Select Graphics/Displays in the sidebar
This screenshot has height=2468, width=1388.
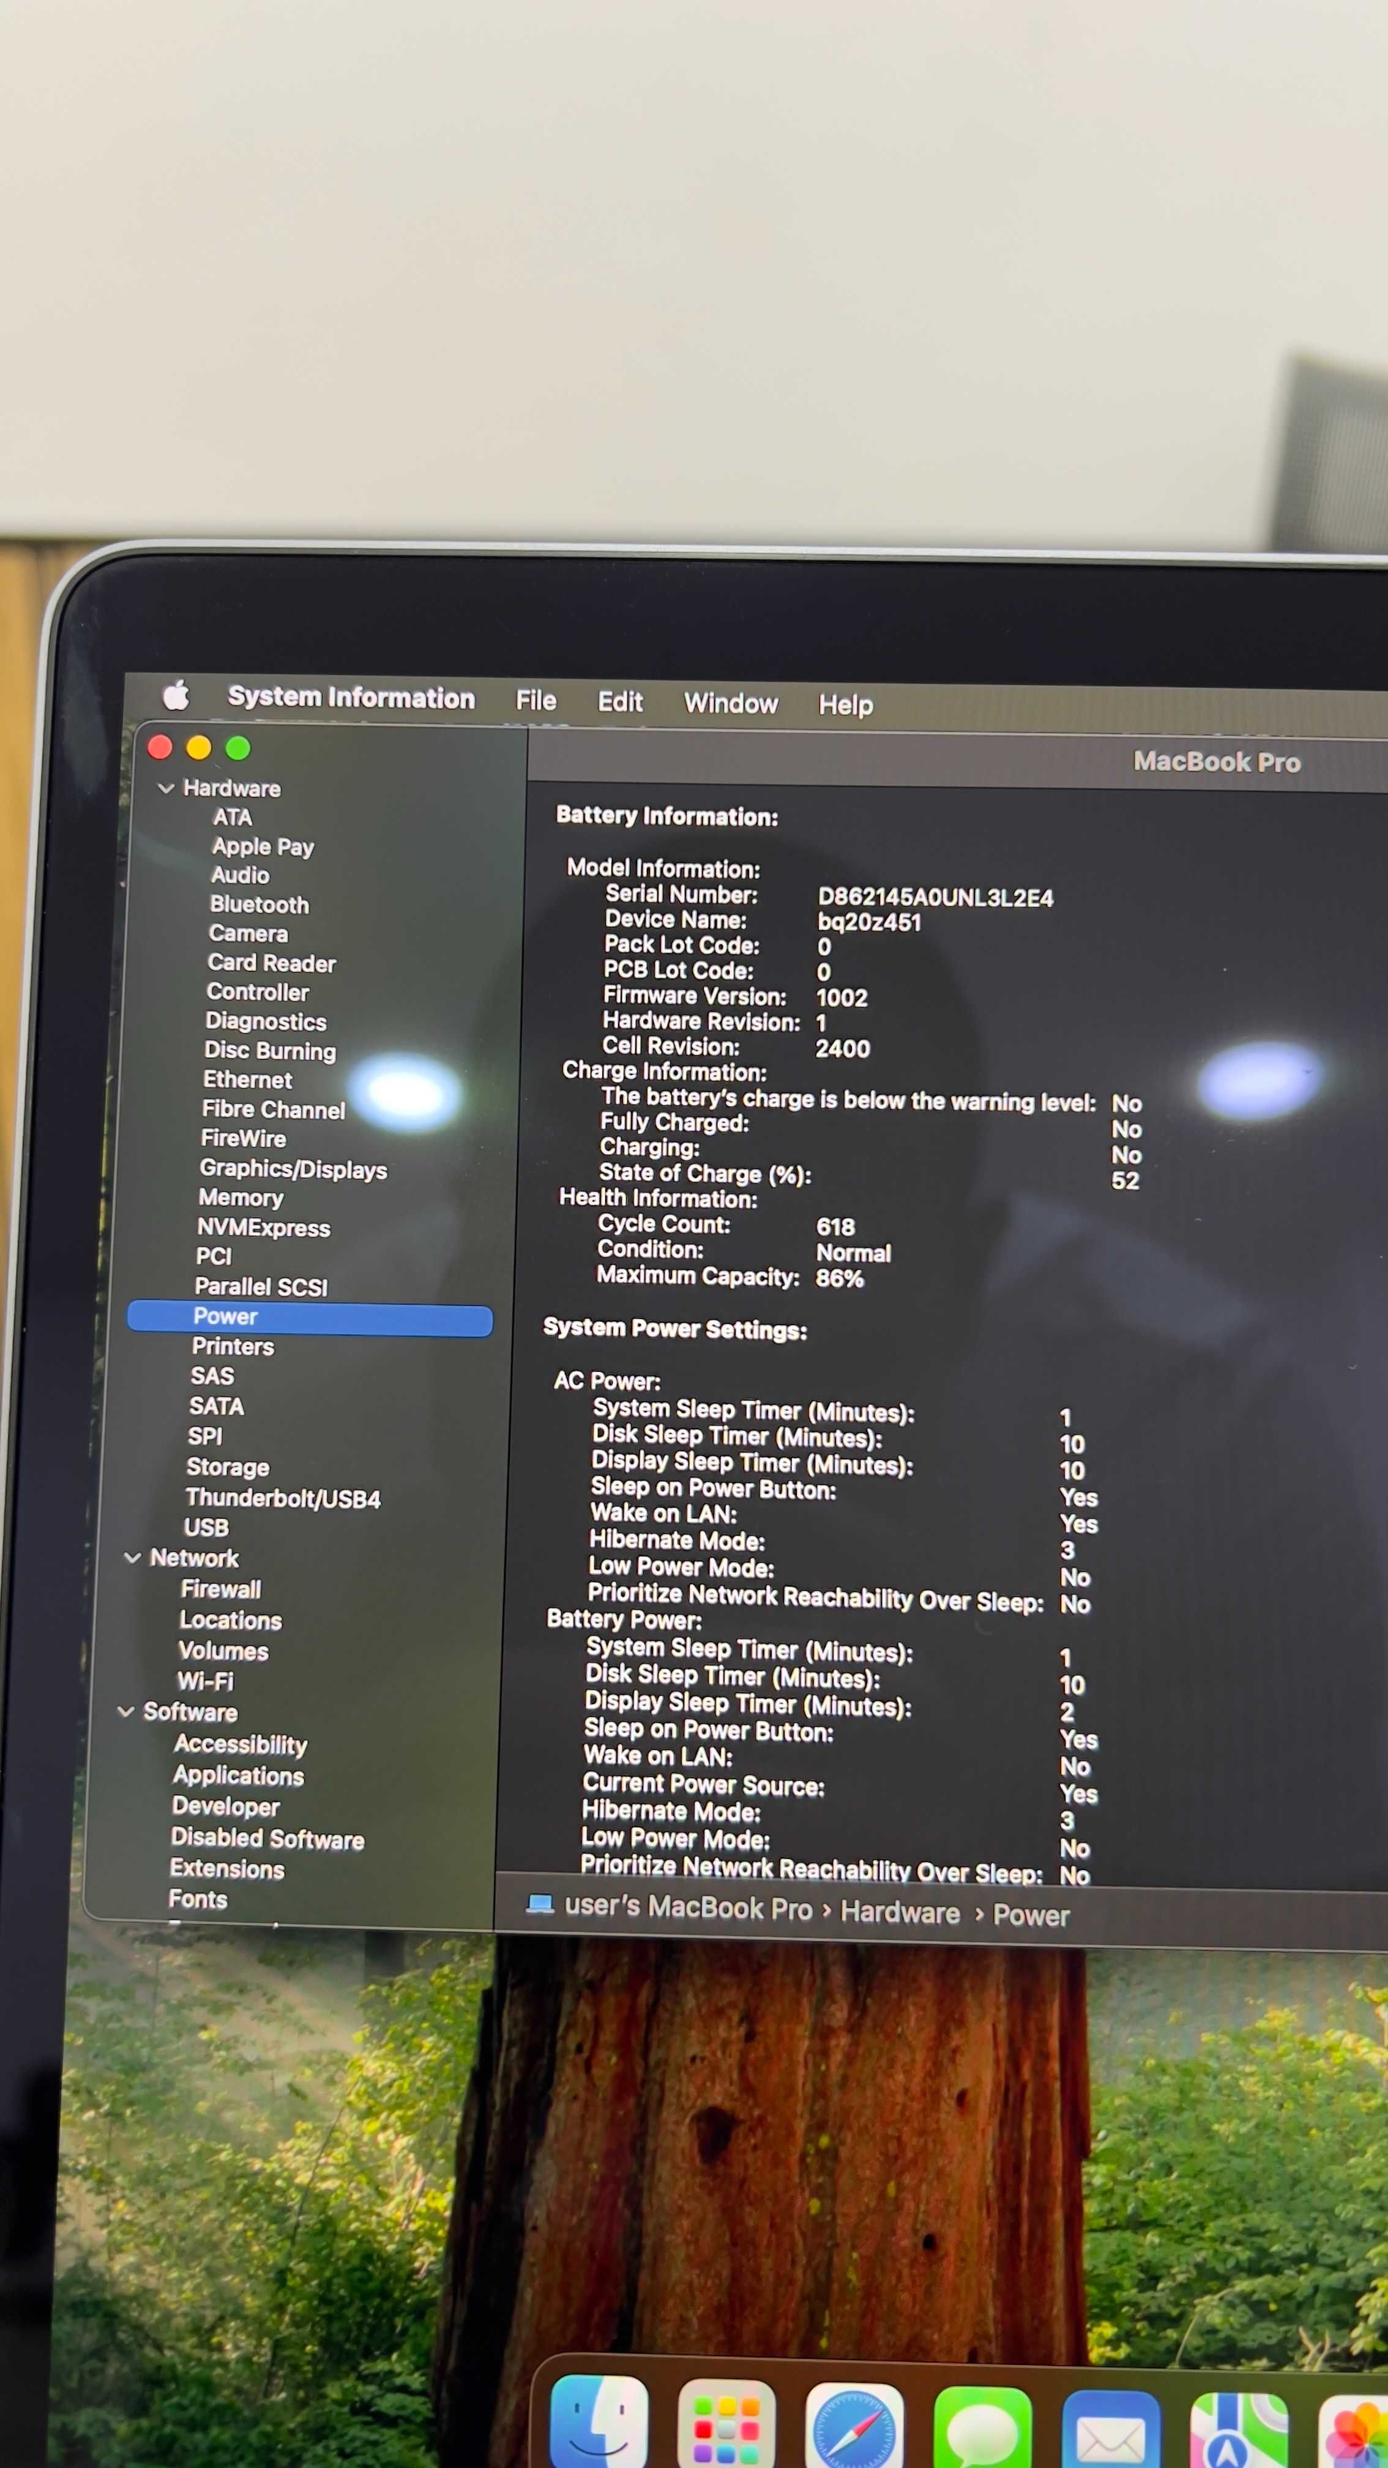[293, 1169]
